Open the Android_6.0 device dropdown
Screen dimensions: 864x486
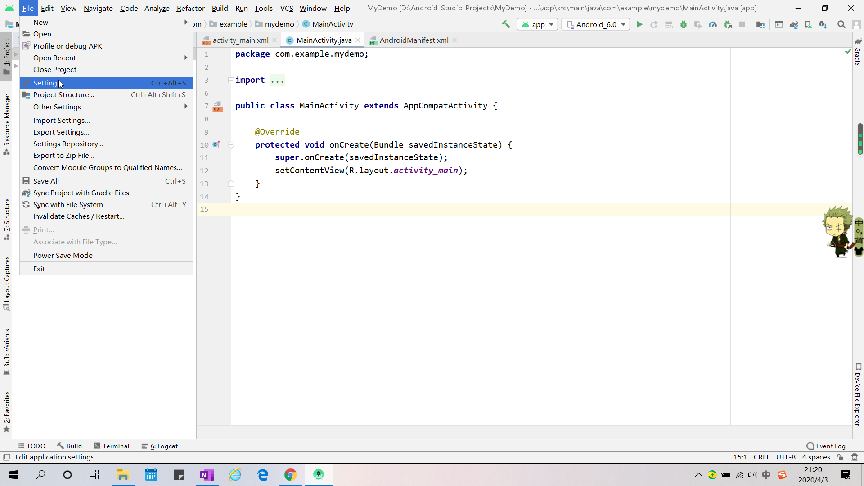[596, 24]
